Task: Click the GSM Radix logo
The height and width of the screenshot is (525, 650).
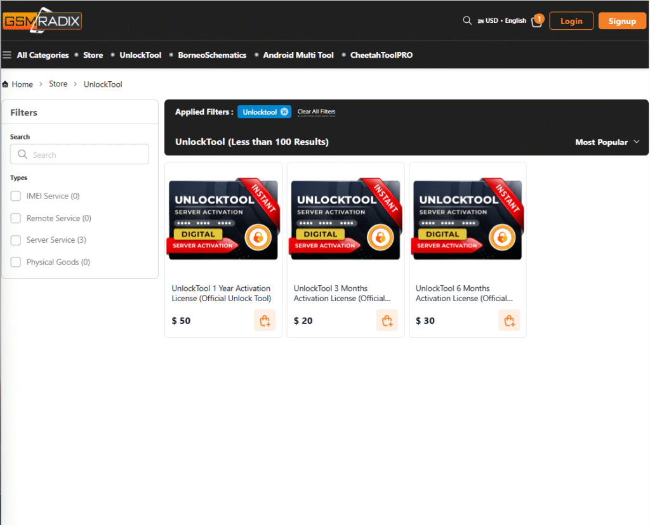Action: click(x=42, y=20)
